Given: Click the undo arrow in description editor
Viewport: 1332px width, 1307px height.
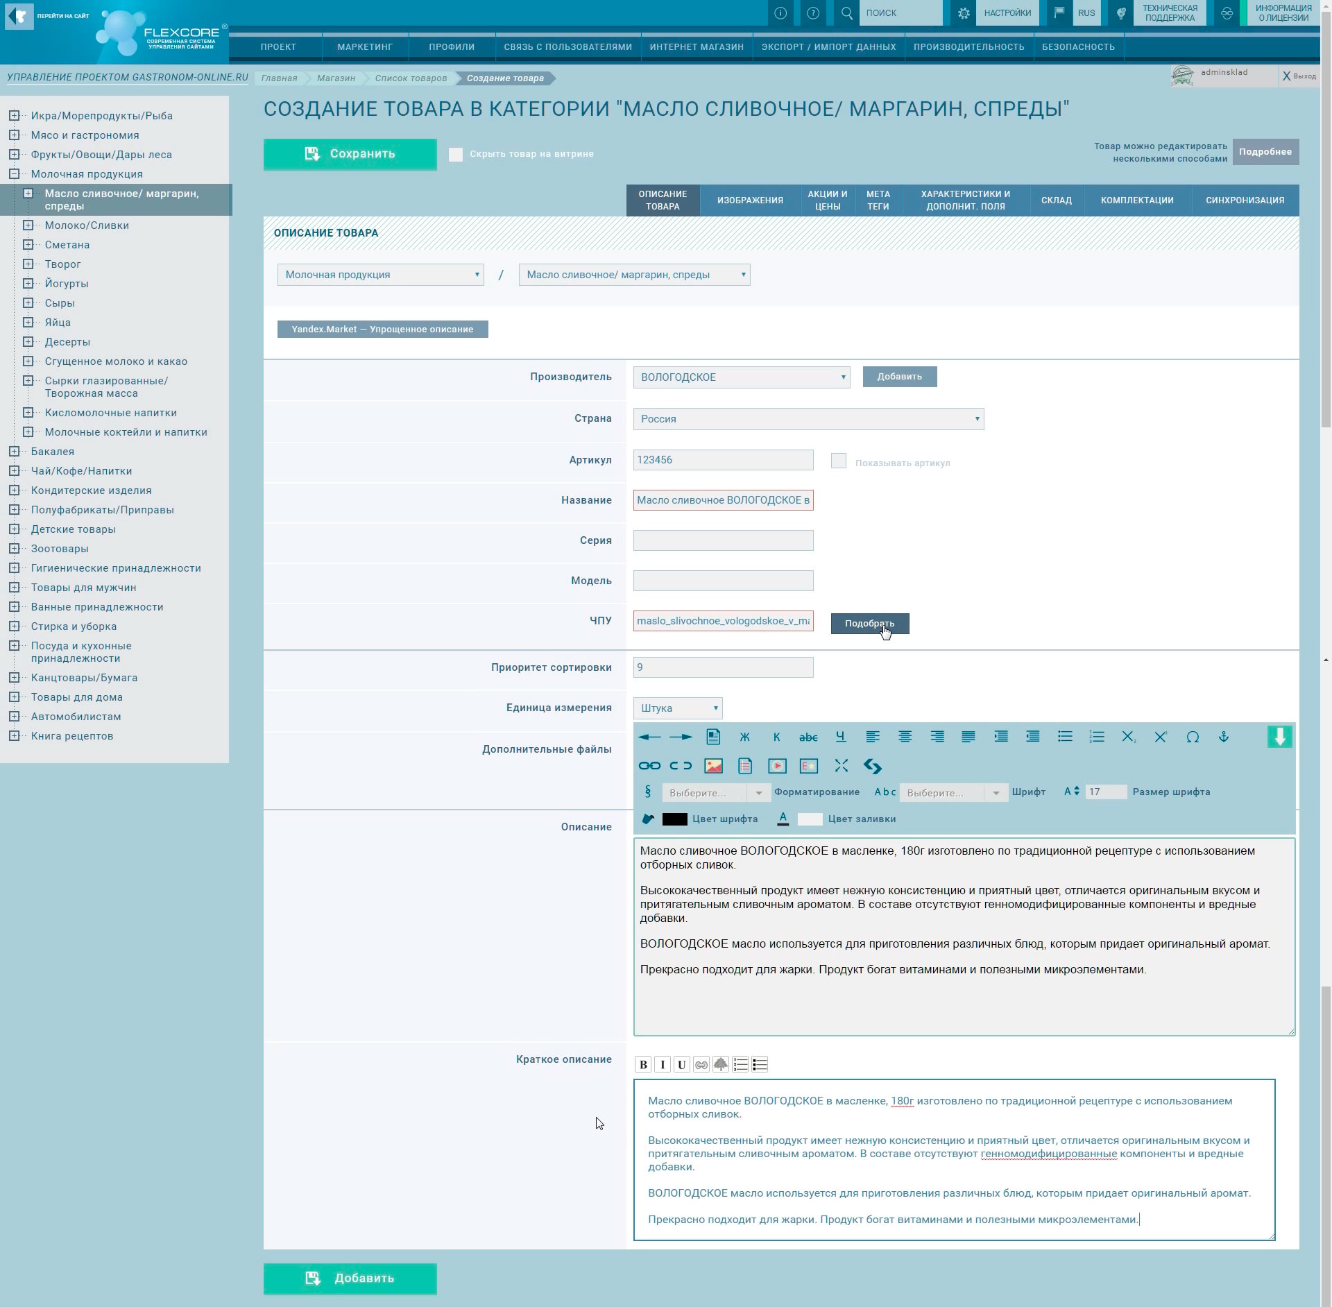Looking at the screenshot, I should pos(649,737).
